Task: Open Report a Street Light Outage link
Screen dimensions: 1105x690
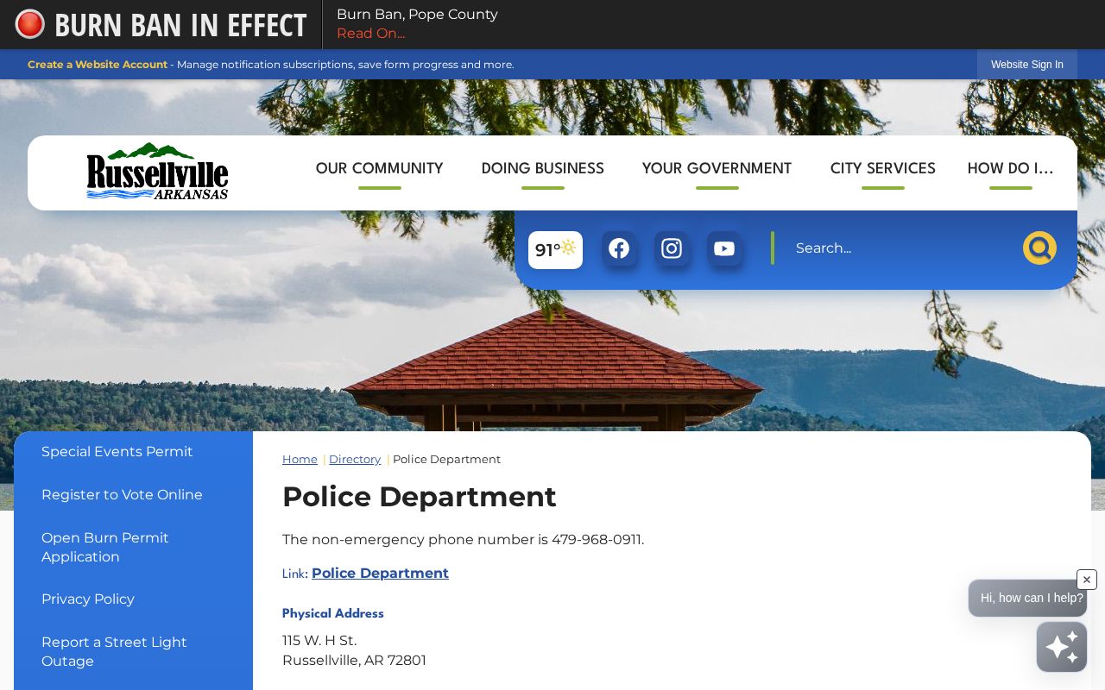Action: (114, 652)
